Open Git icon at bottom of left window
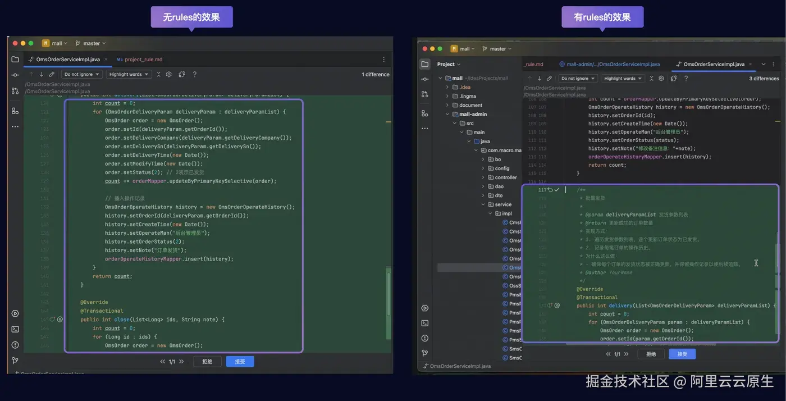Viewport: 786px width, 401px height. (x=15, y=361)
